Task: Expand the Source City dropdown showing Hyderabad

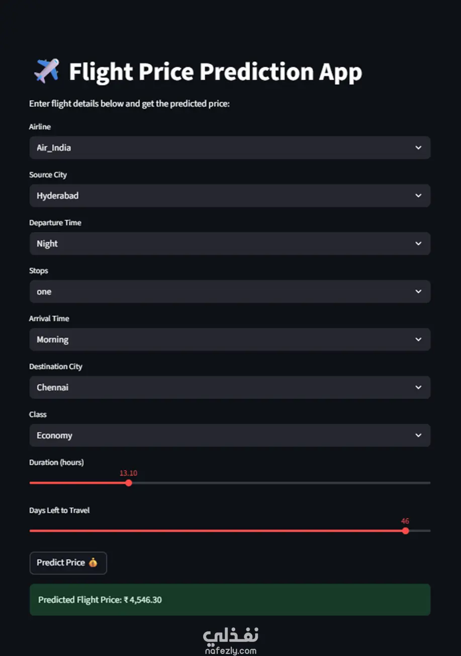Action: pos(221,196)
